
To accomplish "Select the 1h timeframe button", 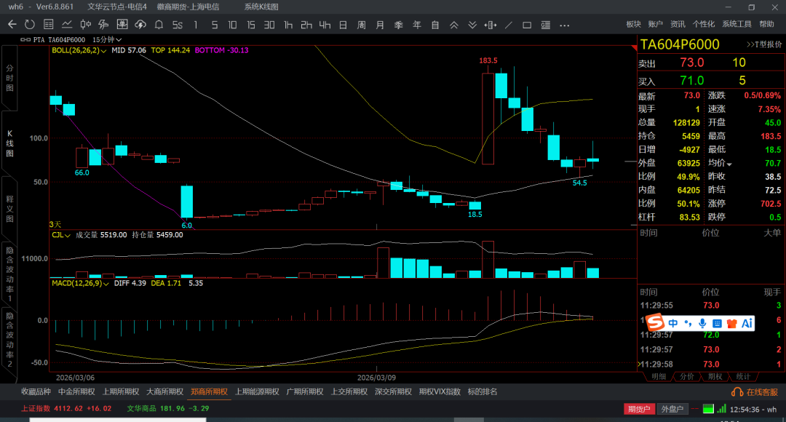I will (288, 25).
